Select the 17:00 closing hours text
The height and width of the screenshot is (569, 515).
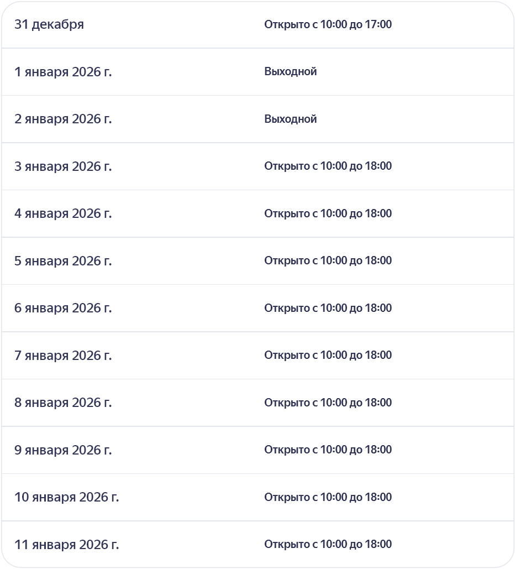pyautogui.click(x=328, y=25)
